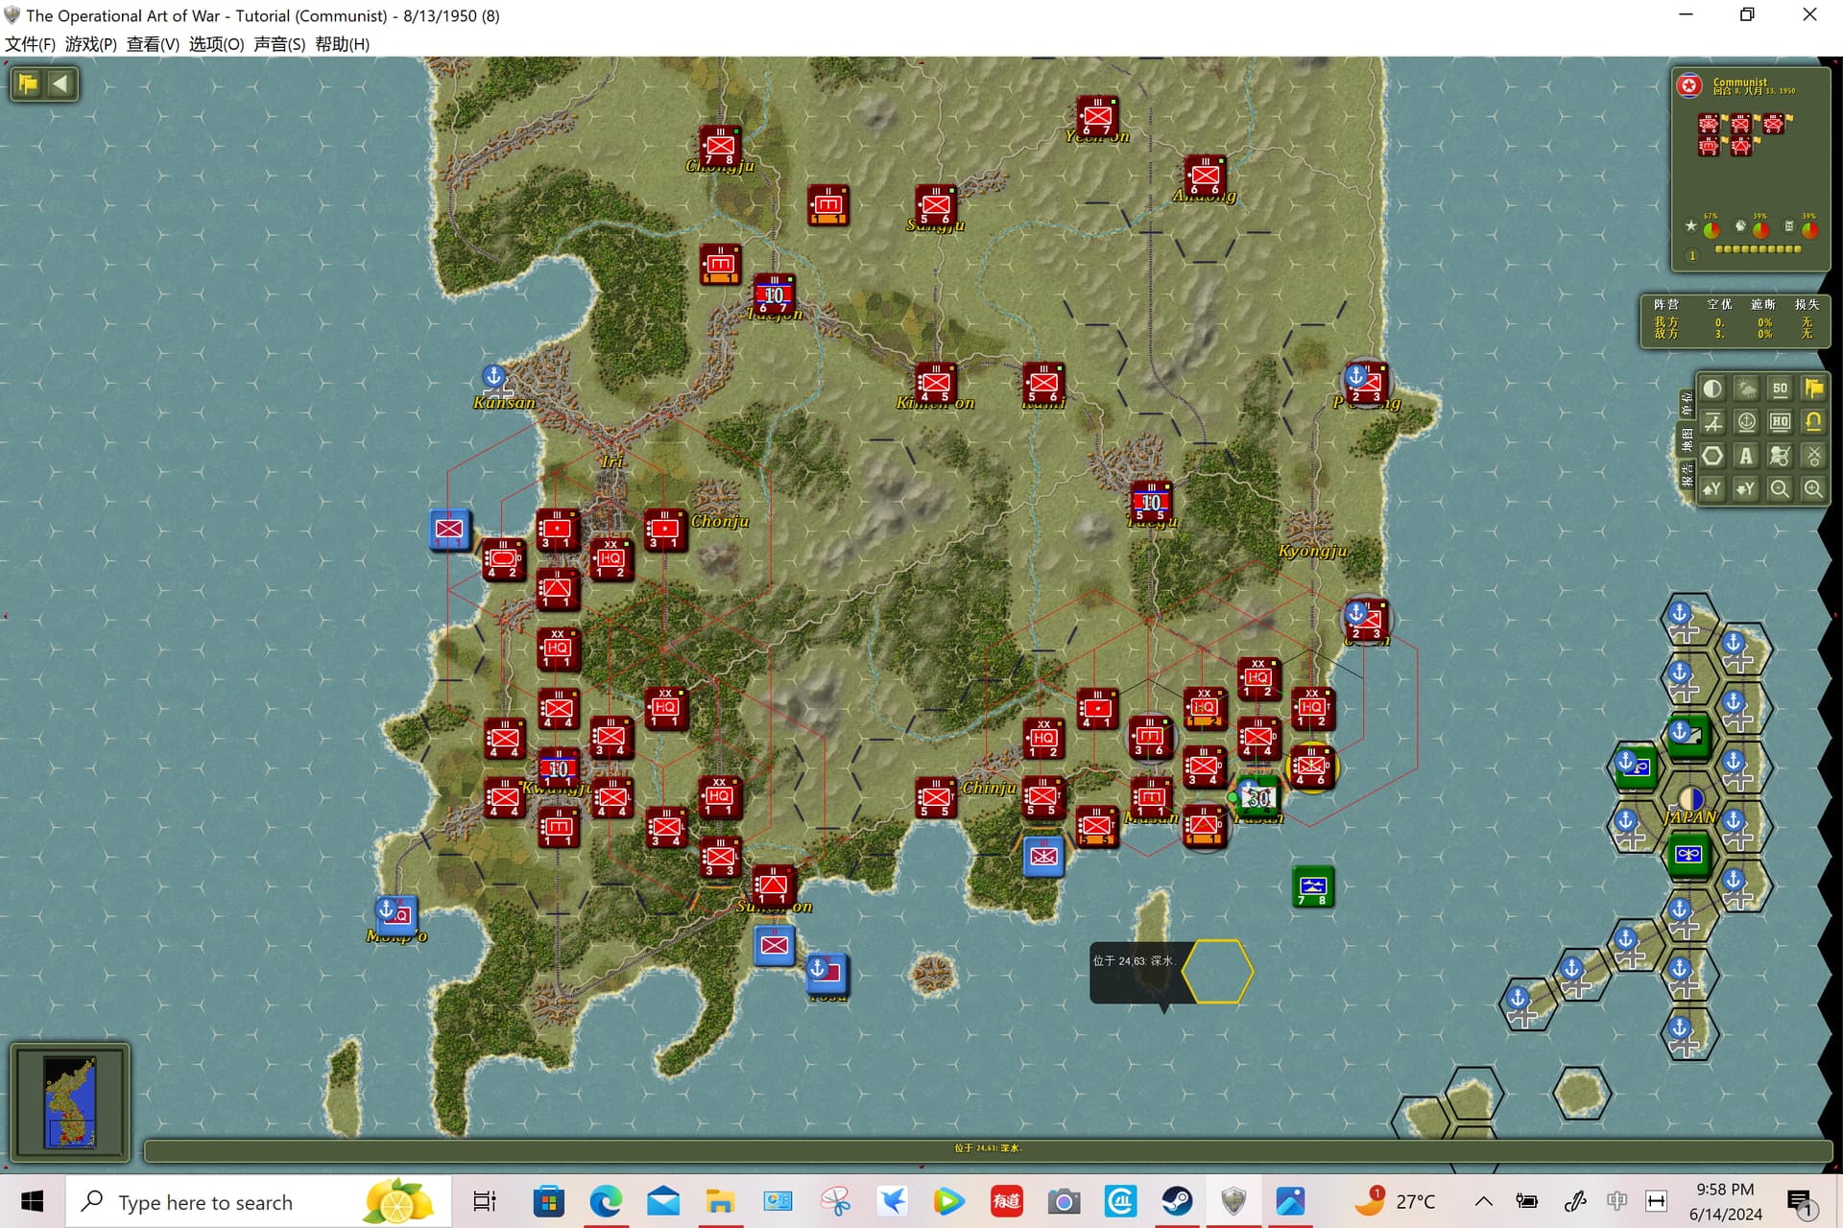Click the down-arrow Y unit size icon
Viewport: 1843px width, 1228px height.
(x=1746, y=489)
